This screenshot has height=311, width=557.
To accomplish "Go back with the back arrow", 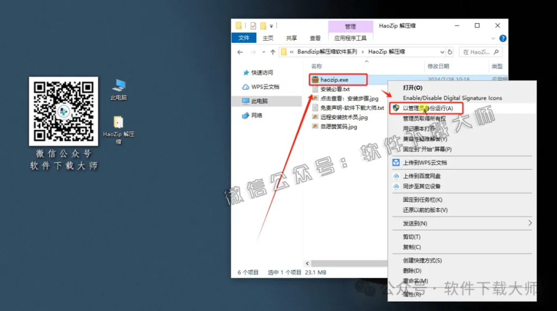I will tap(240, 52).
